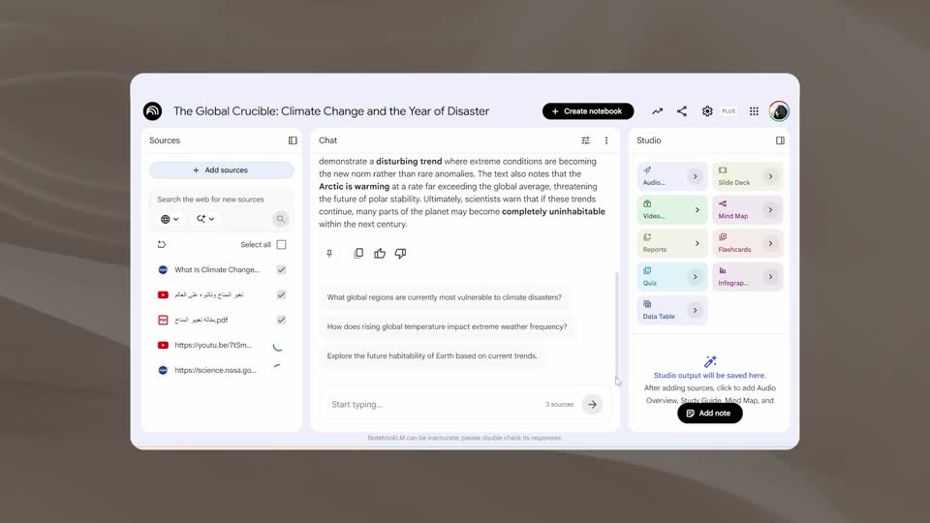Expand the Mind Map options arrow
Image resolution: width=930 pixels, height=523 pixels.
tap(770, 210)
